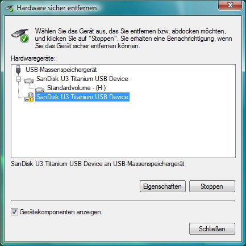Viewport: 246px width, 246px height.
Task: Click the Stoppen button
Action: coord(212,186)
